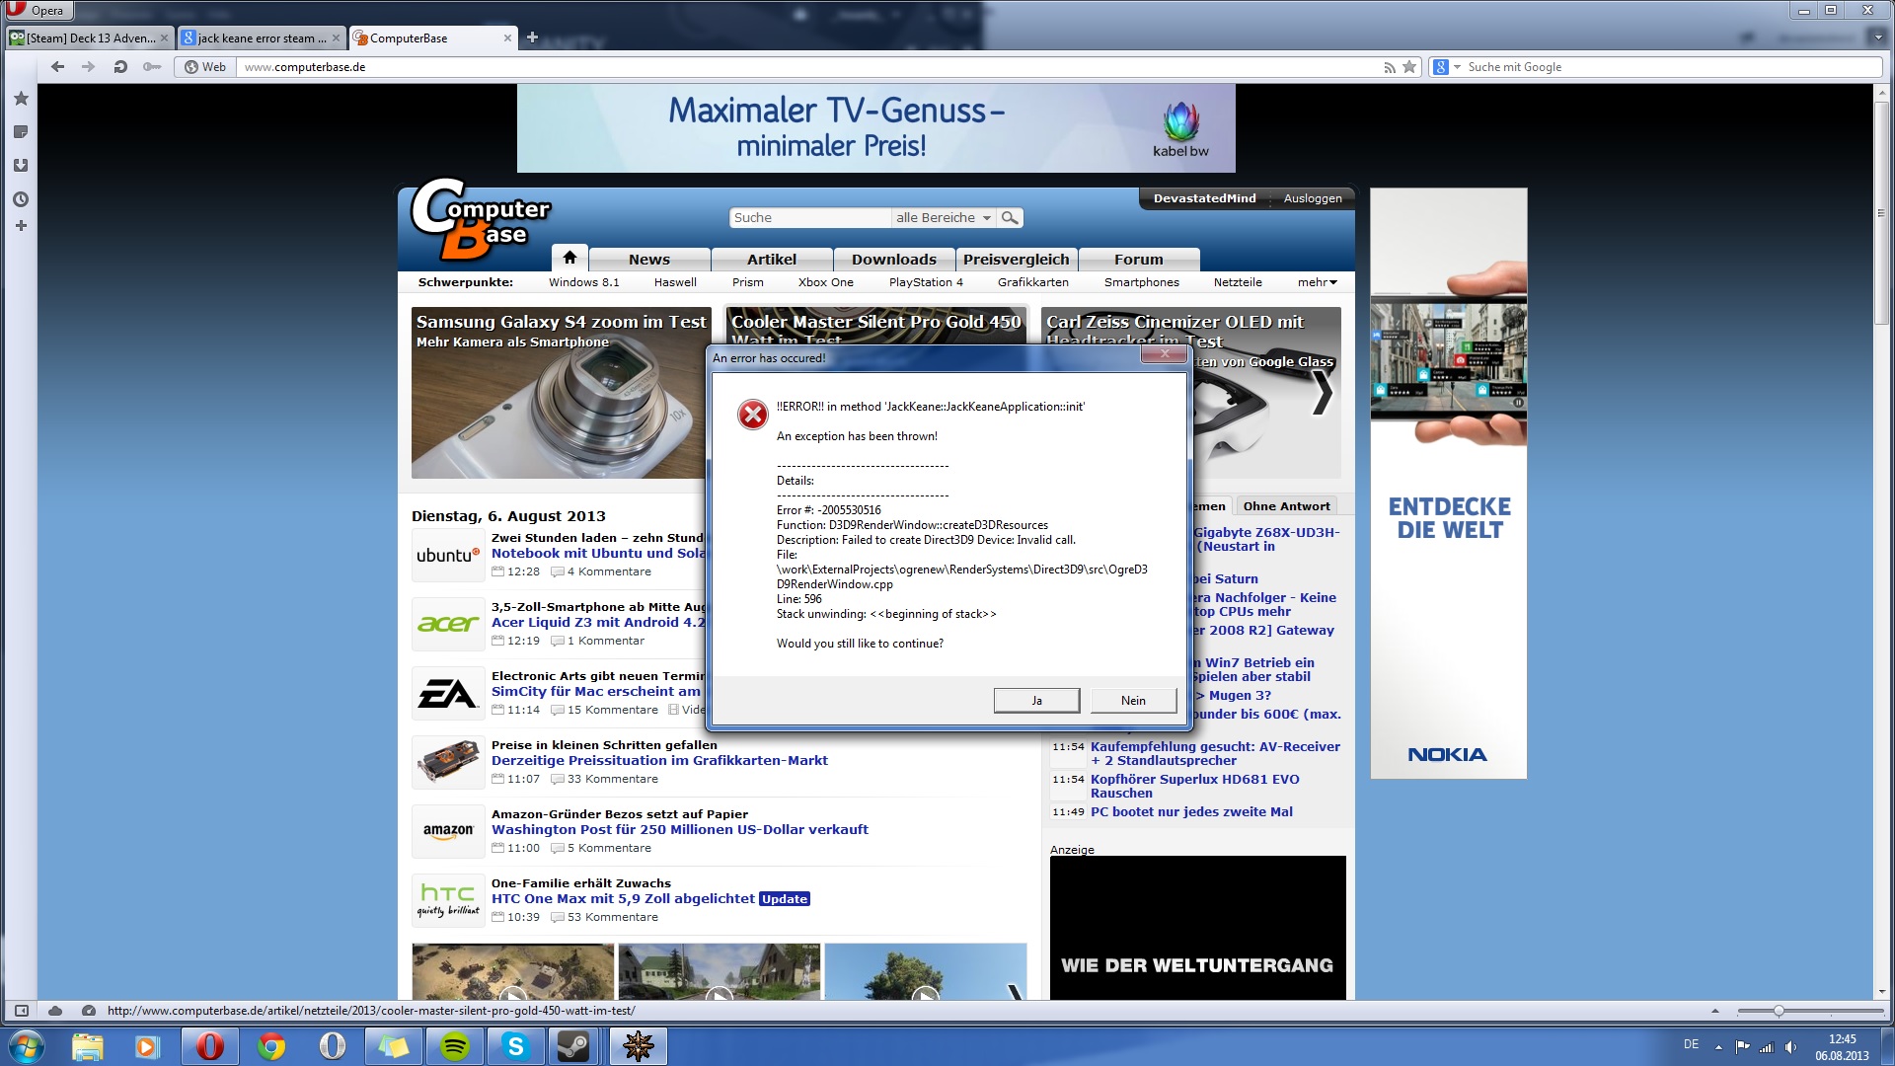
Task: Open the Google search engine dropdown
Action: pyautogui.click(x=1457, y=67)
